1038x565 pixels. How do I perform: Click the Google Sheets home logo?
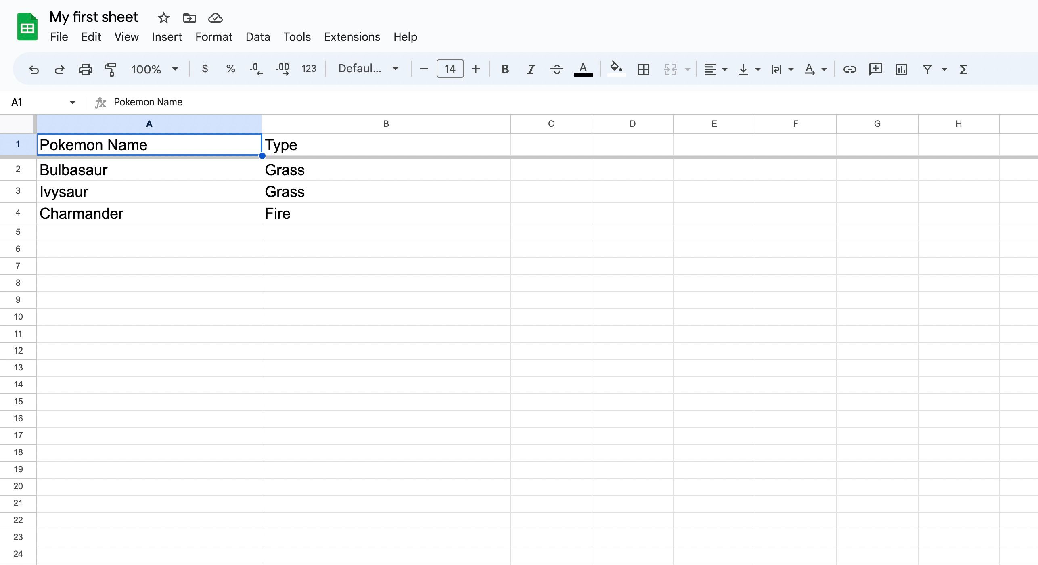tap(27, 27)
